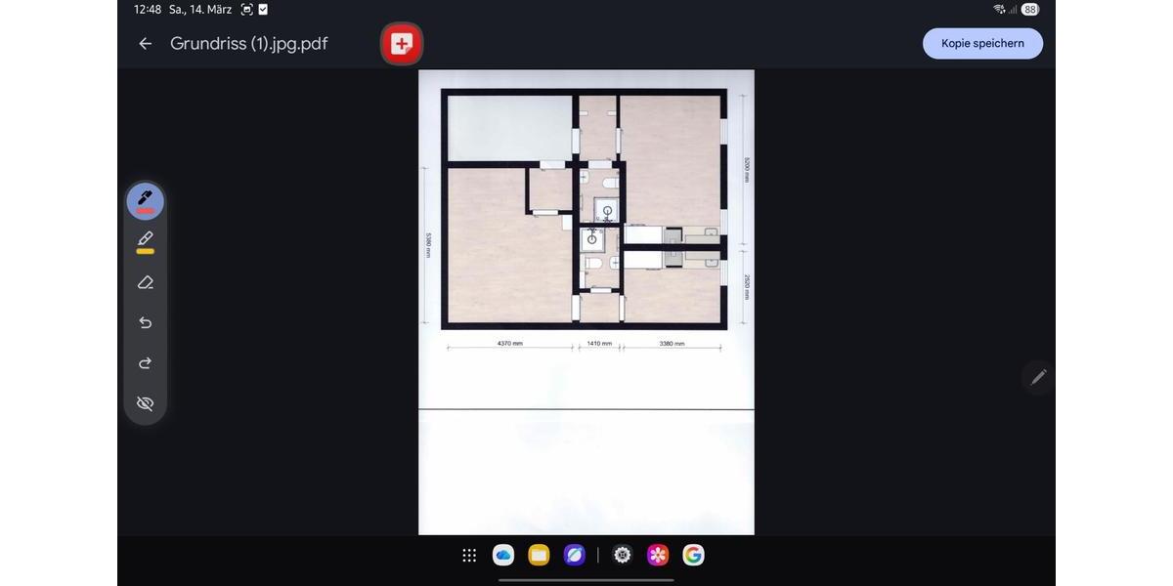Activate the eraser tool
Screen dimensions: 1173x586
(x=145, y=282)
